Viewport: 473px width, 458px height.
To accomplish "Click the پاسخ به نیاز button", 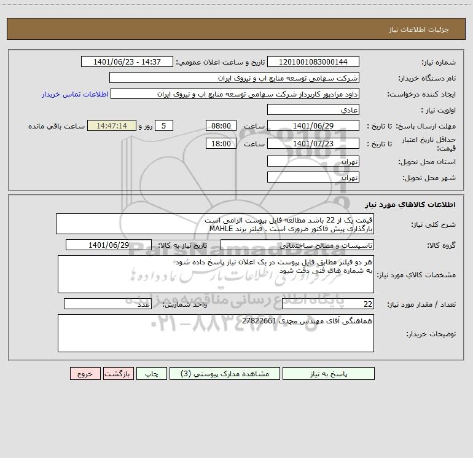I will tap(329, 374).
